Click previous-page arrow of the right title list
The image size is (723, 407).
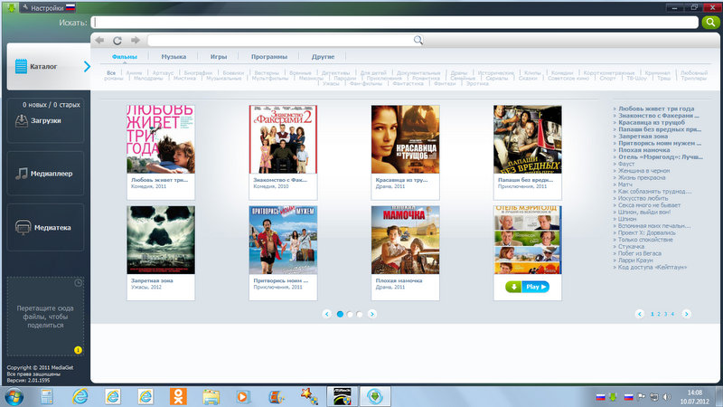point(639,314)
